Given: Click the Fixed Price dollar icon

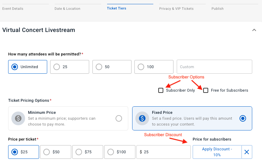Looking at the screenshot, I should (142, 118).
